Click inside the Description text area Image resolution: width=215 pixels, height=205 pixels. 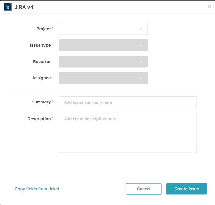127,133
